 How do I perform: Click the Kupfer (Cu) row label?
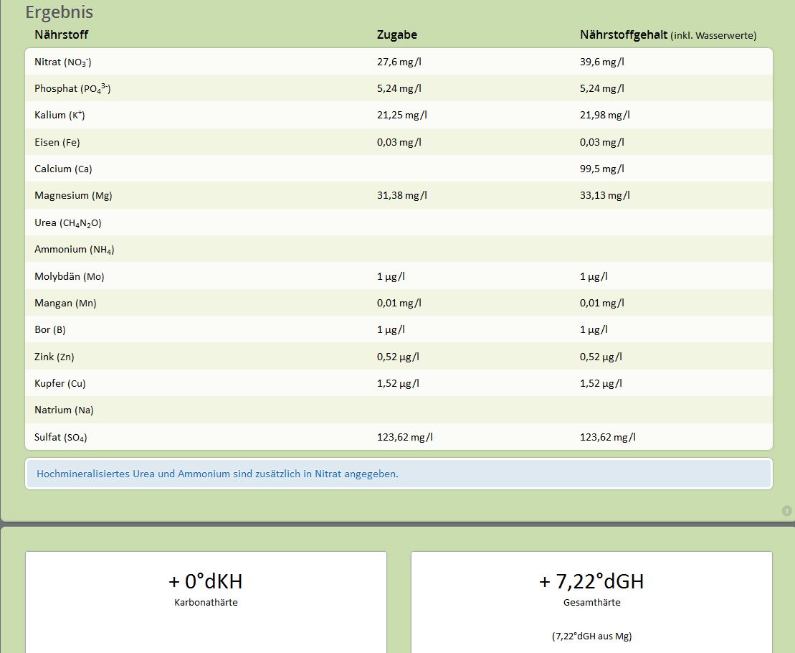pyautogui.click(x=59, y=383)
